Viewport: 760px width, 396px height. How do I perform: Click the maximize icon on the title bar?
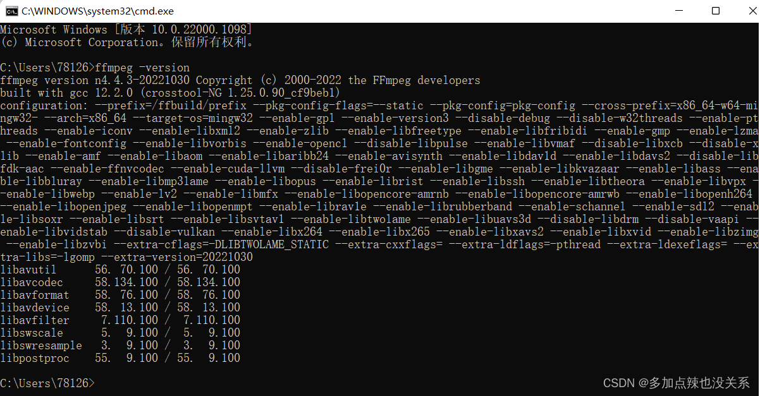pyautogui.click(x=716, y=11)
